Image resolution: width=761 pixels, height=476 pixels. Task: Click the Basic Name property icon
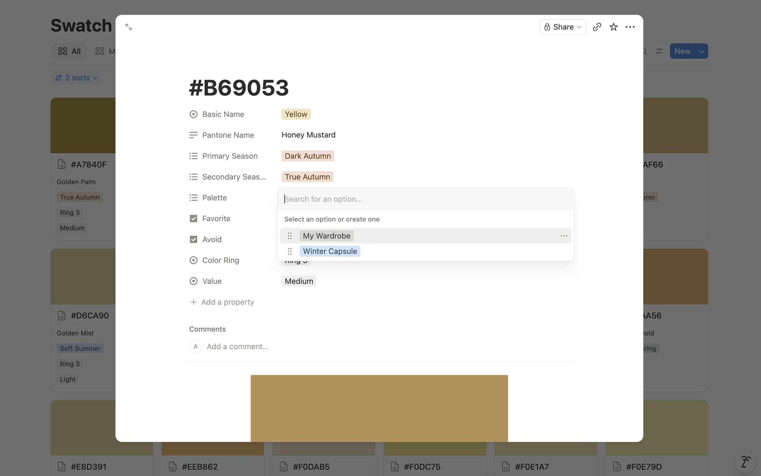tap(193, 114)
